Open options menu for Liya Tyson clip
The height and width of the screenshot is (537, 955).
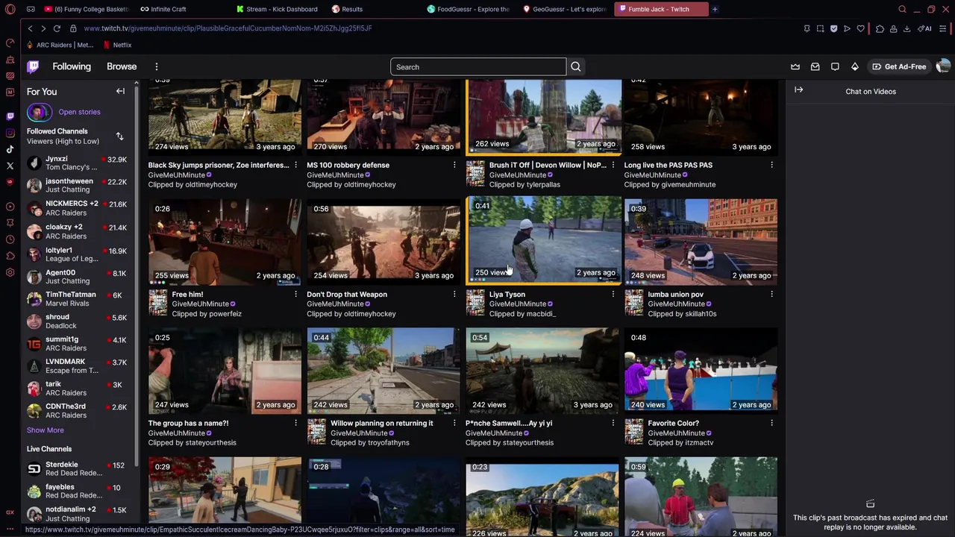[613, 294]
